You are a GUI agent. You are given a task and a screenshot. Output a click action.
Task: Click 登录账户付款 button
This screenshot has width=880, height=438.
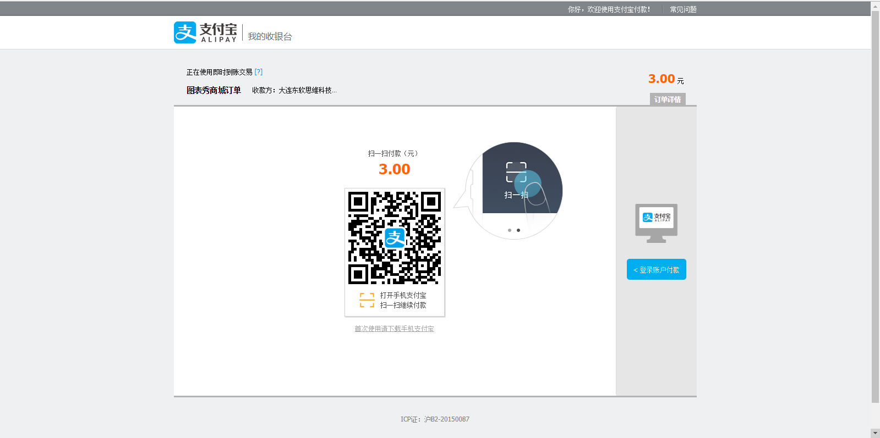coord(657,269)
